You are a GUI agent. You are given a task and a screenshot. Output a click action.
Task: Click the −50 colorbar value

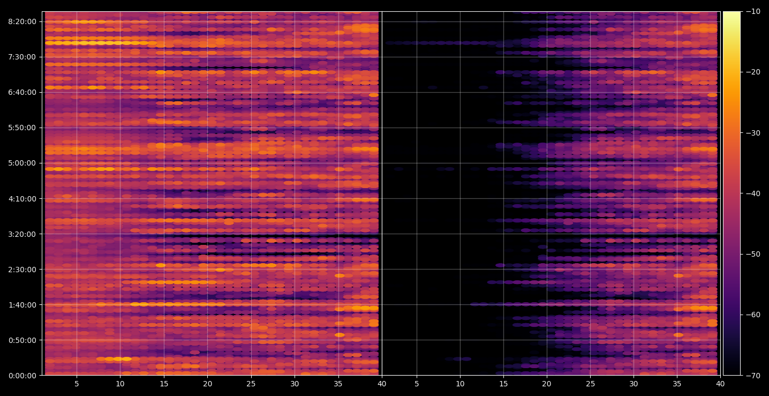point(753,254)
